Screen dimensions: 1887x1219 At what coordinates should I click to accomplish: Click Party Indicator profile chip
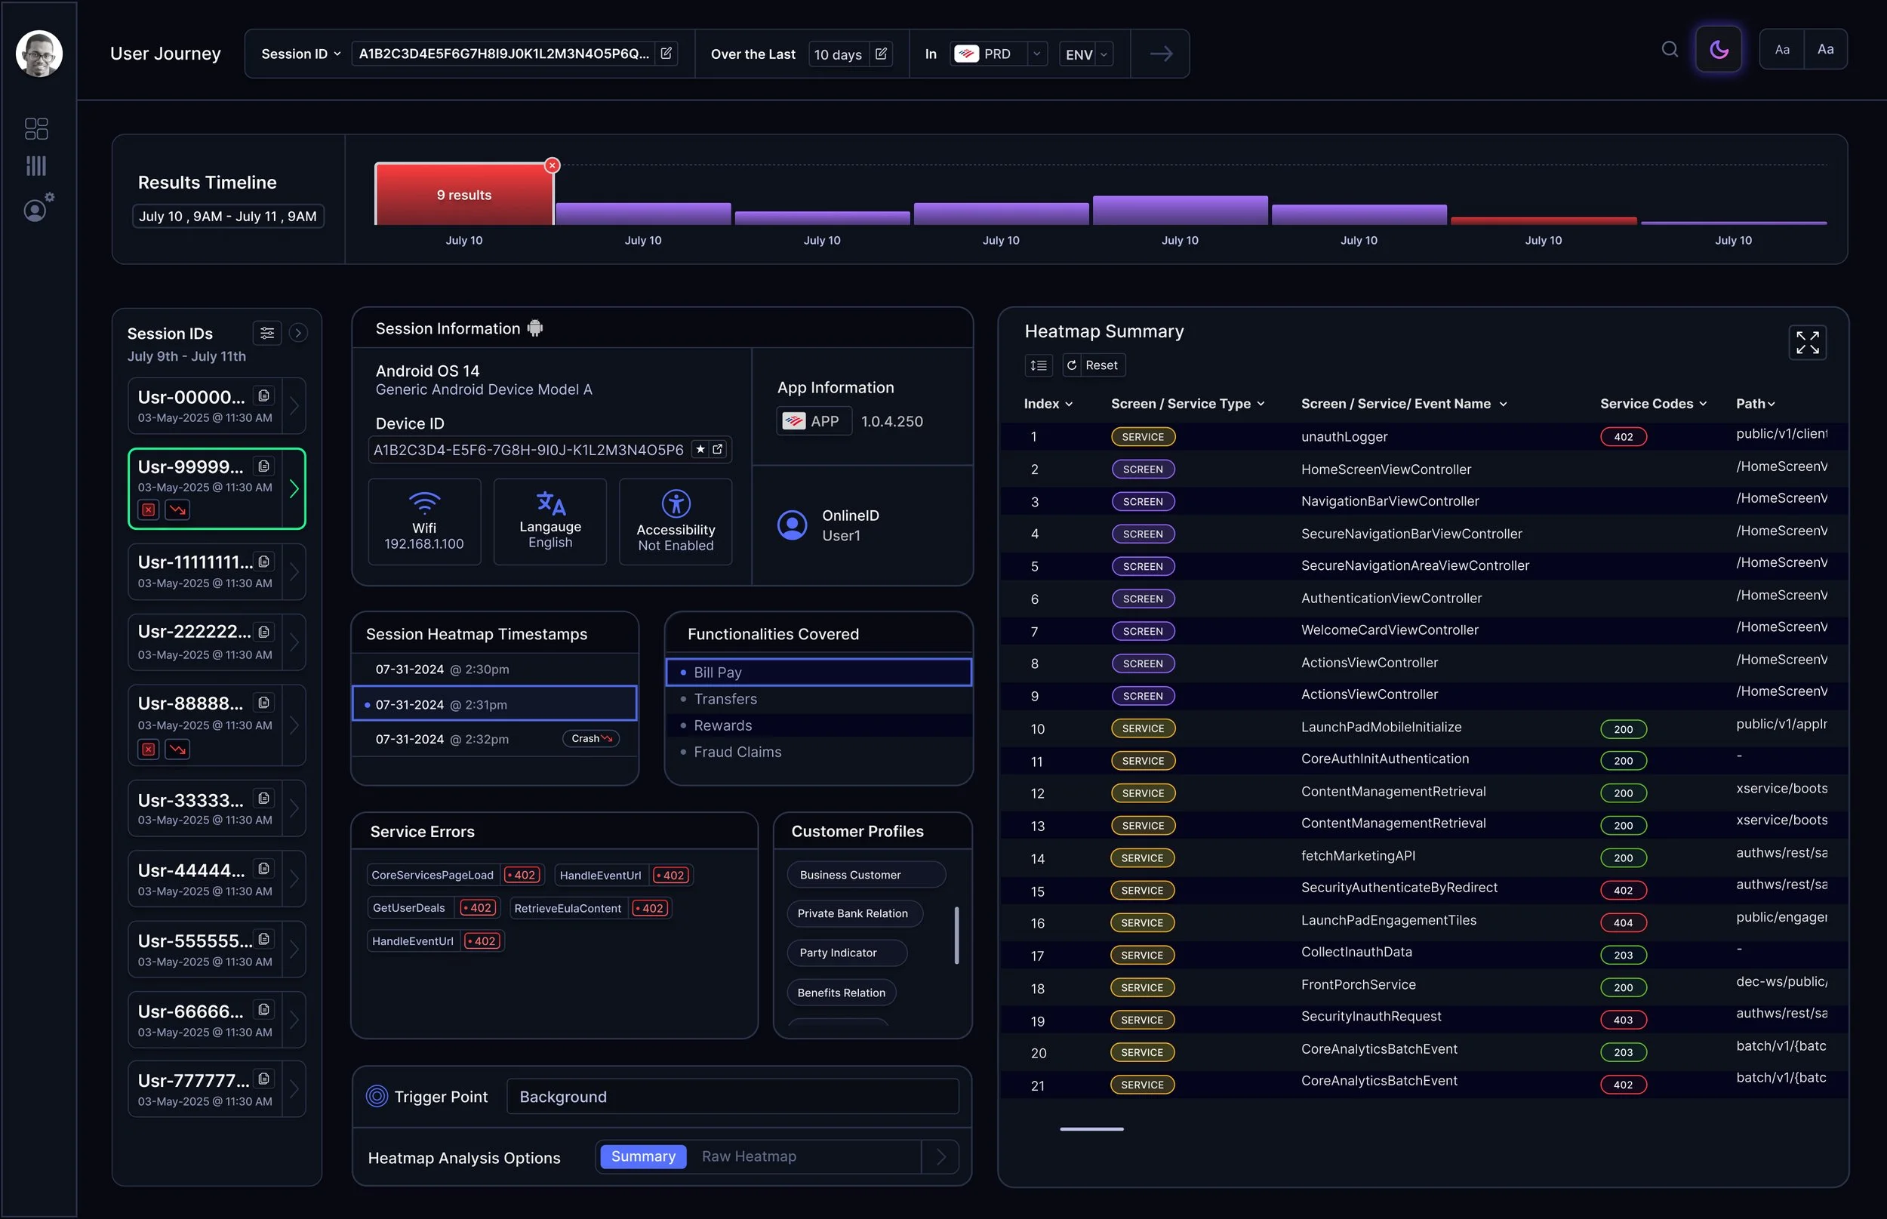click(x=846, y=953)
